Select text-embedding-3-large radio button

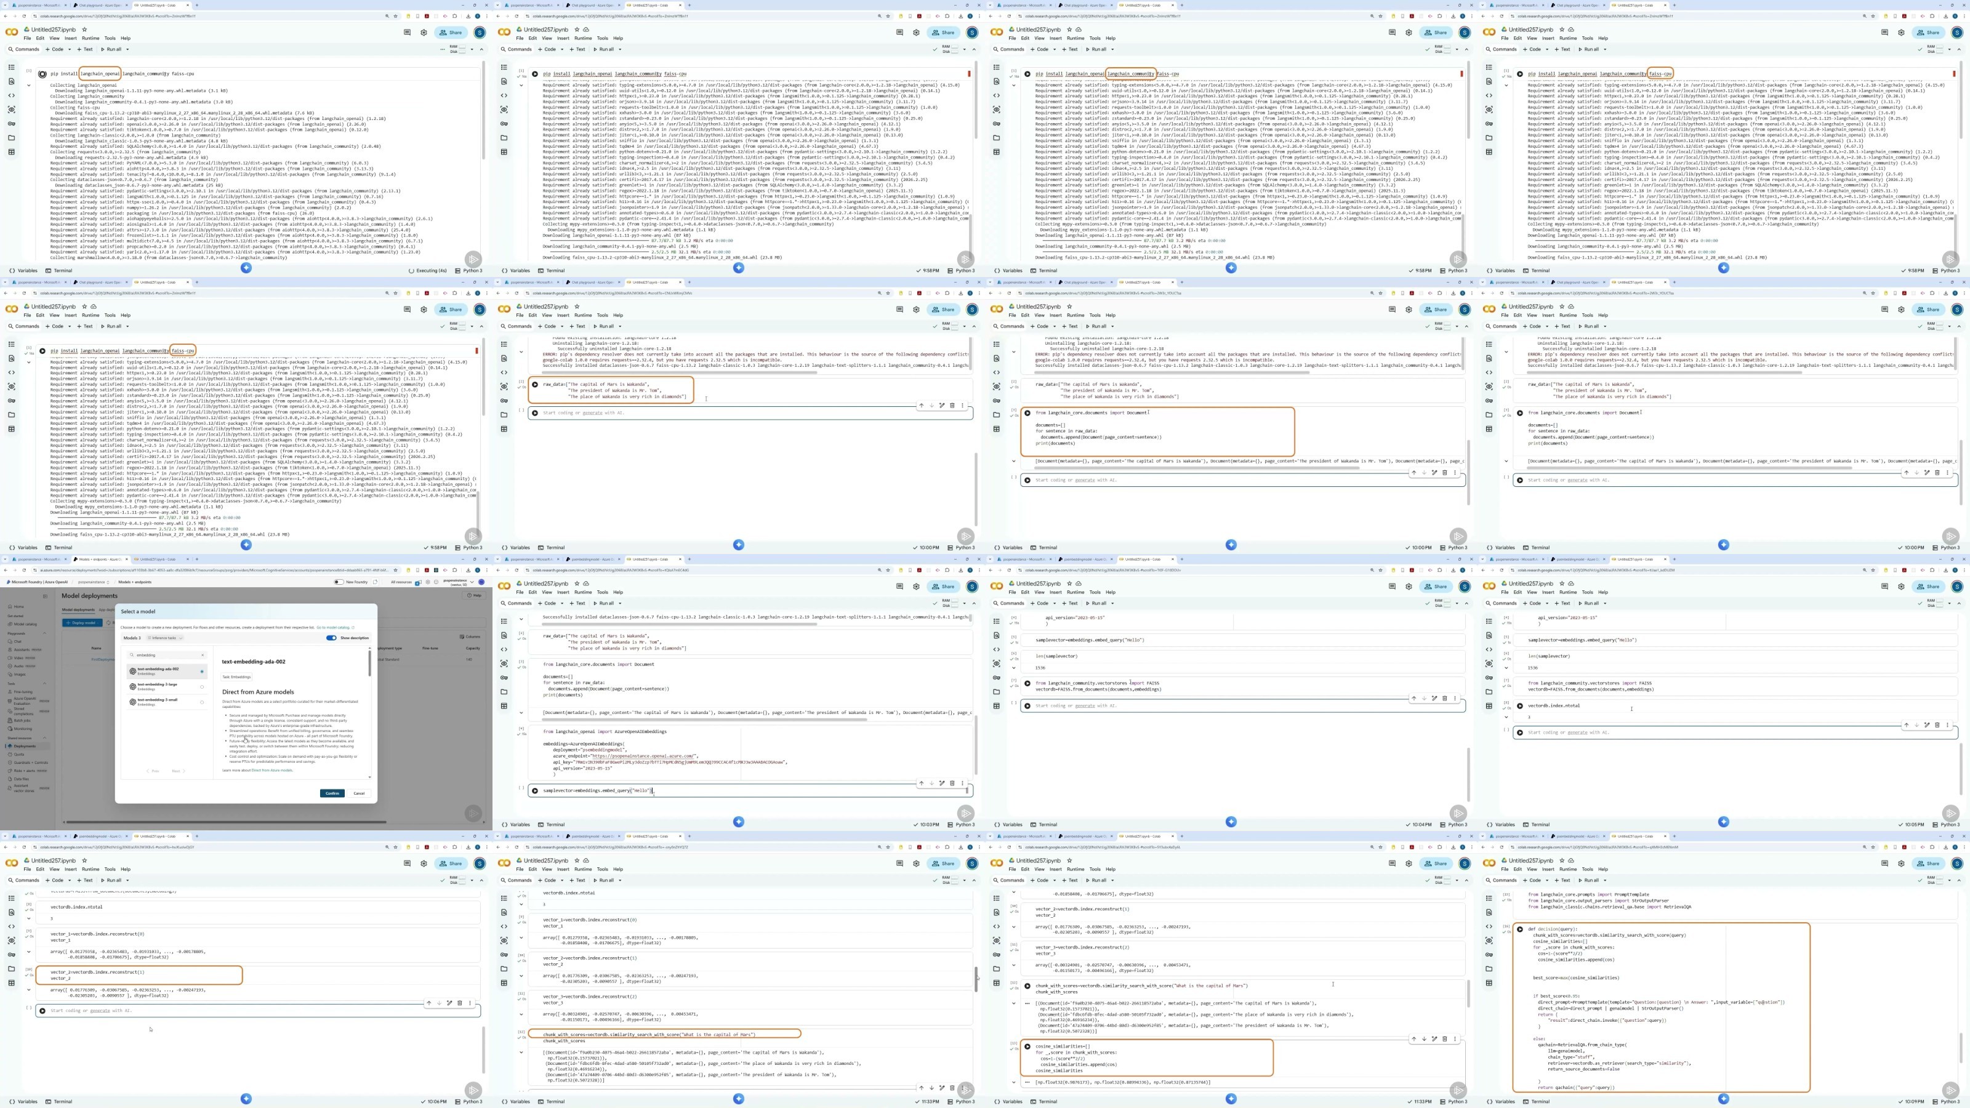(x=202, y=687)
